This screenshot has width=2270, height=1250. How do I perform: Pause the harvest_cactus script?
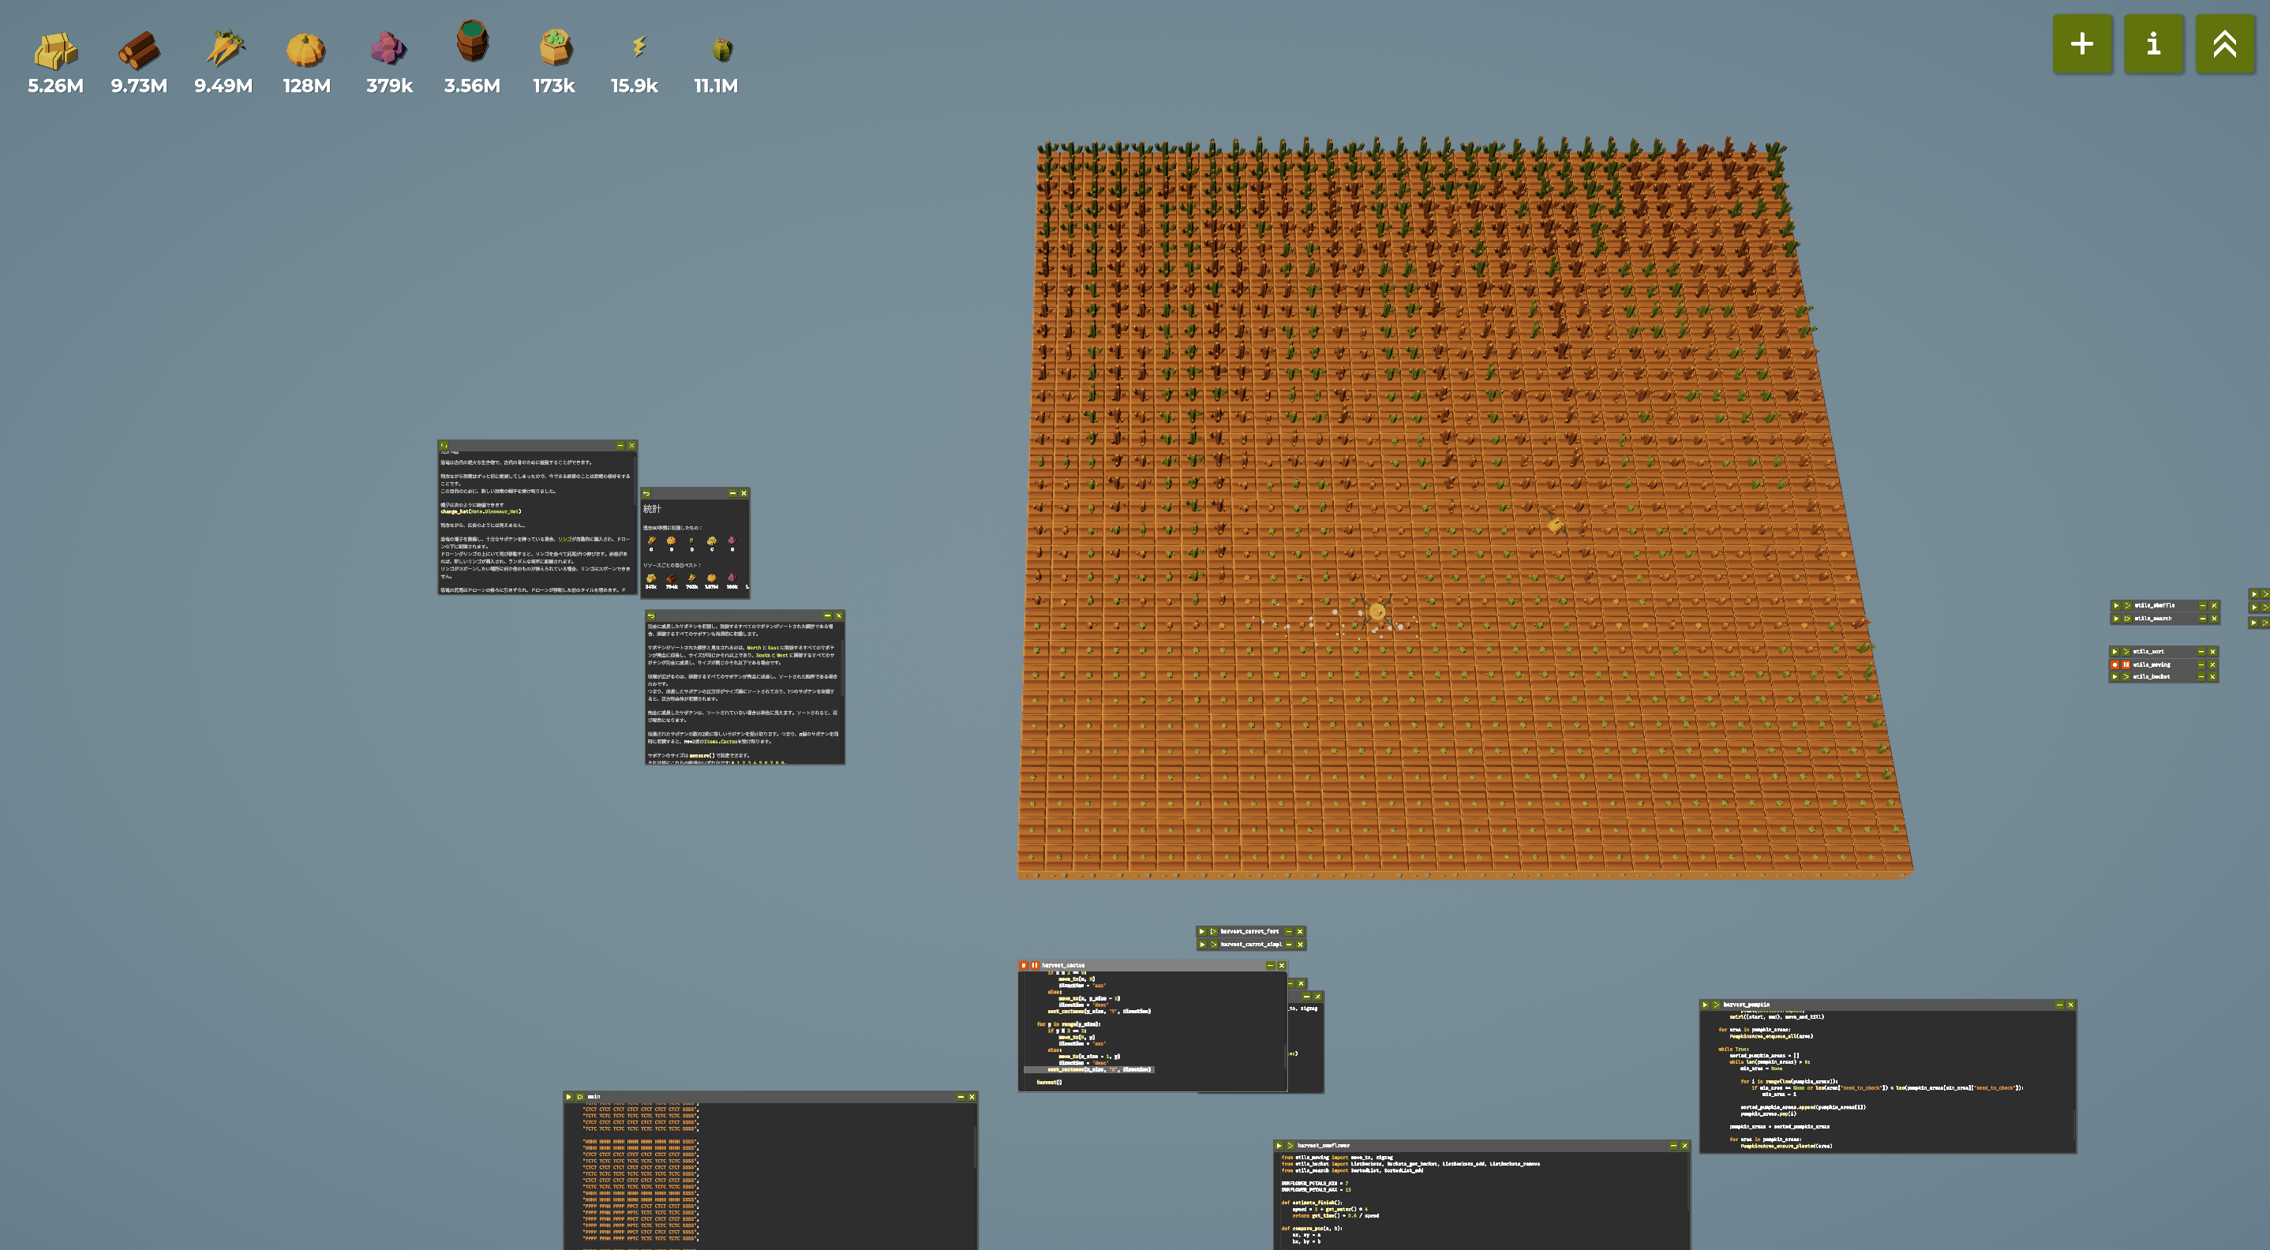click(x=1035, y=965)
